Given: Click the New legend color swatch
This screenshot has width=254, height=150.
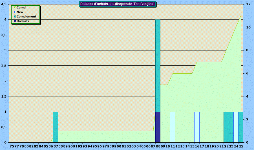Looking at the screenshot, I should 15,12.
